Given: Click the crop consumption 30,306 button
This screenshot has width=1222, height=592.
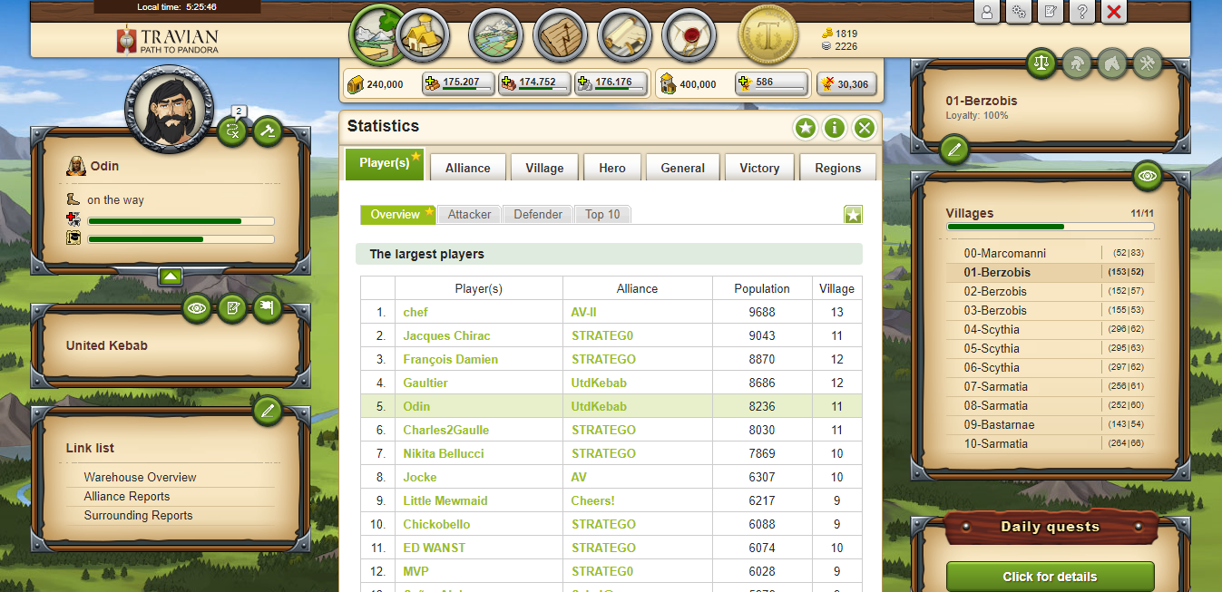Looking at the screenshot, I should (x=845, y=84).
